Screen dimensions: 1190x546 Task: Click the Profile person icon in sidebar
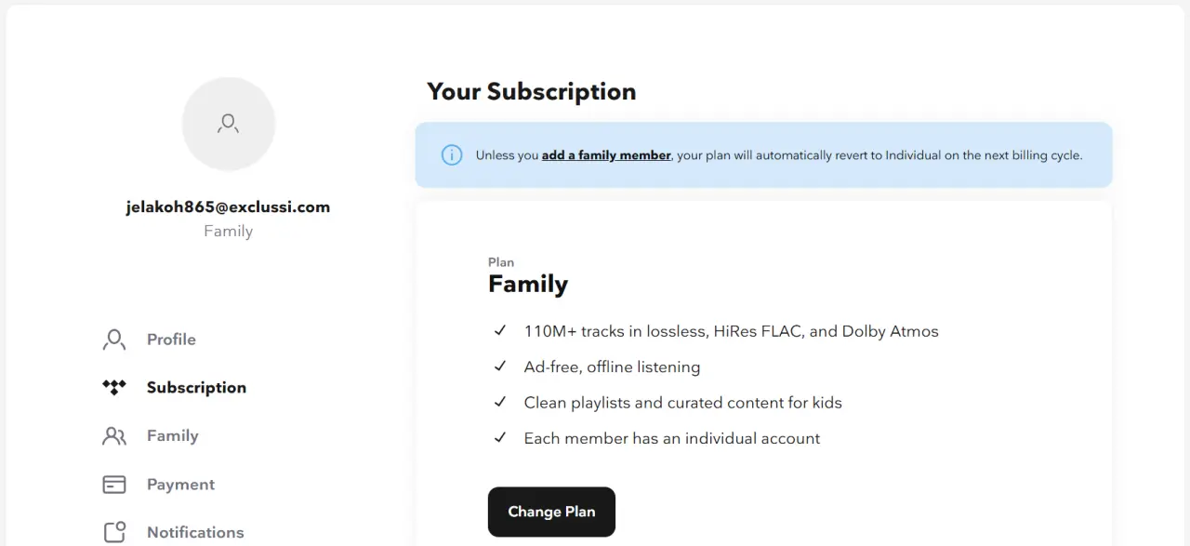[x=114, y=340]
